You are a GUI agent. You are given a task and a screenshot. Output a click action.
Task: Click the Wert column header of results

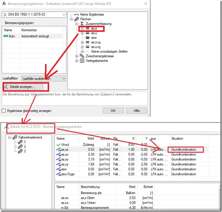coord(91,138)
